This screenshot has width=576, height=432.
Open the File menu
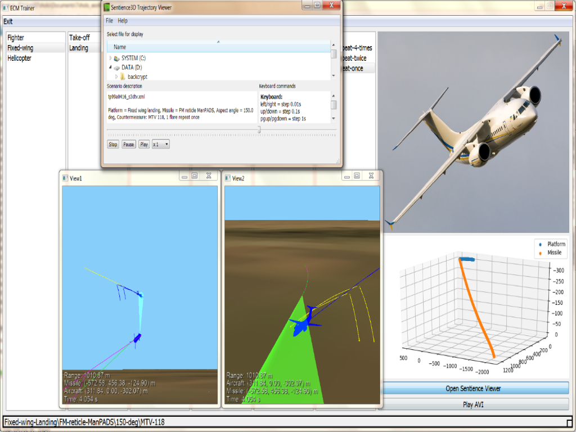click(110, 21)
